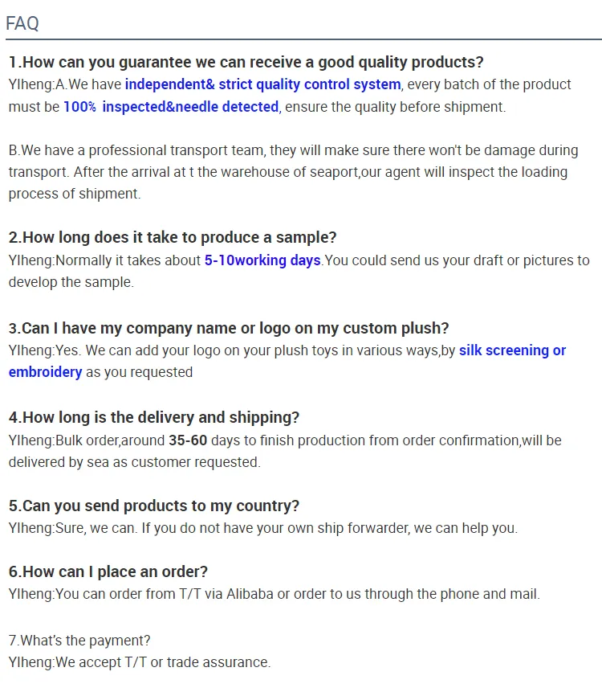Click the answer about ordering via Alibaba

pos(275,595)
